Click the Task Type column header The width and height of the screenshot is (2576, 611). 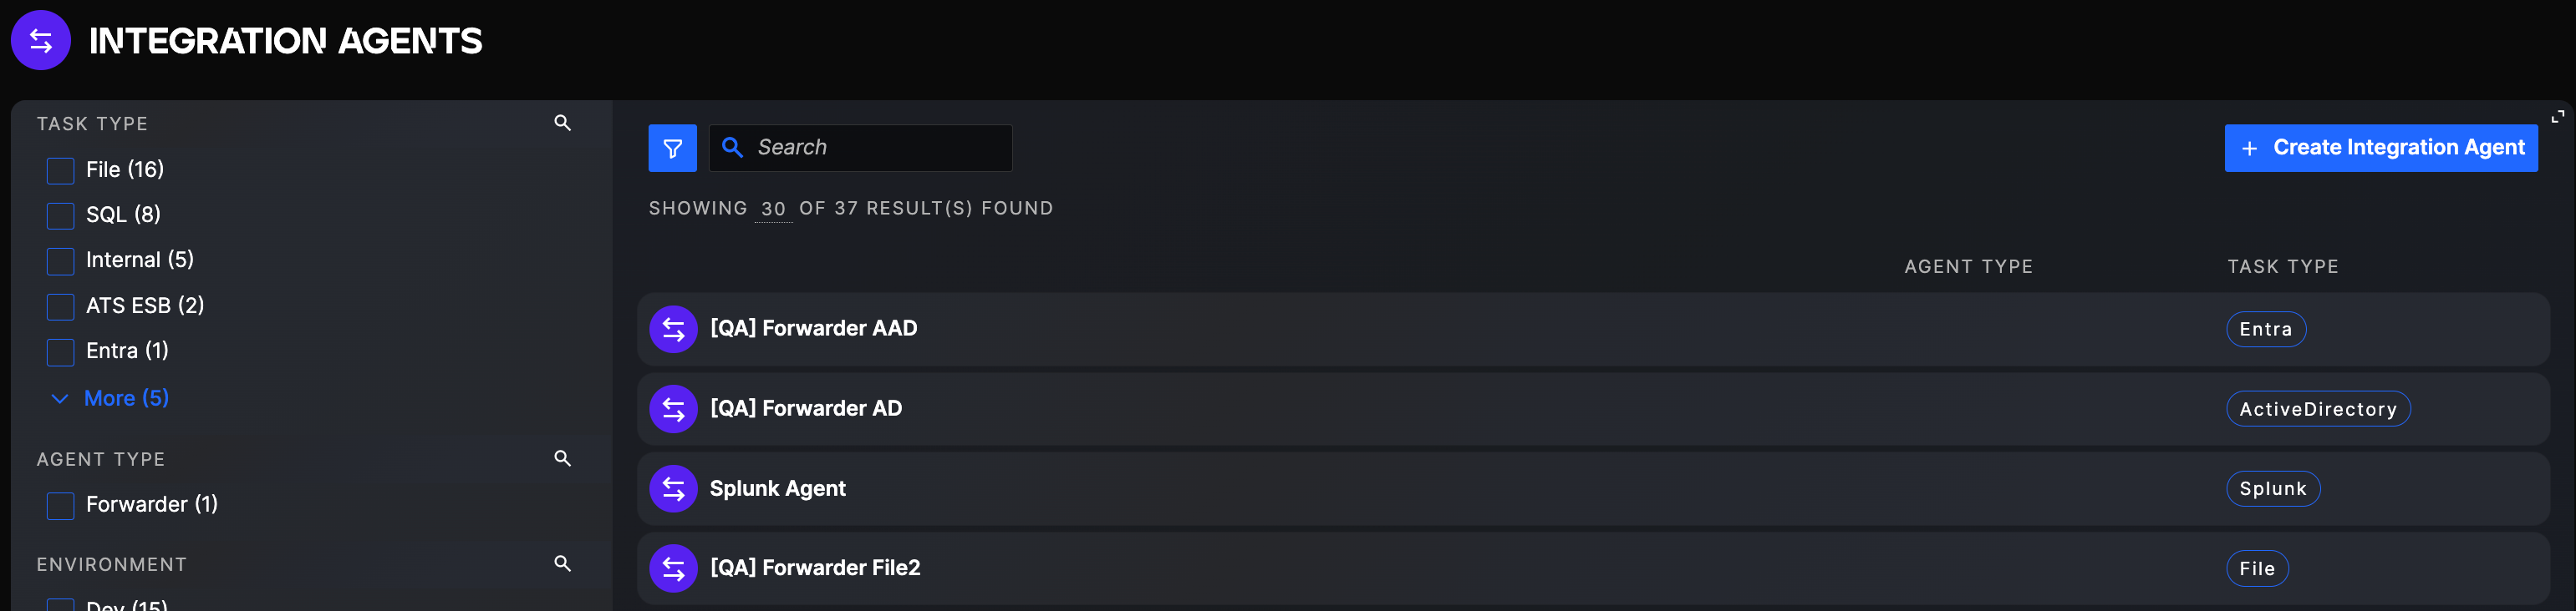pyautogui.click(x=2282, y=266)
